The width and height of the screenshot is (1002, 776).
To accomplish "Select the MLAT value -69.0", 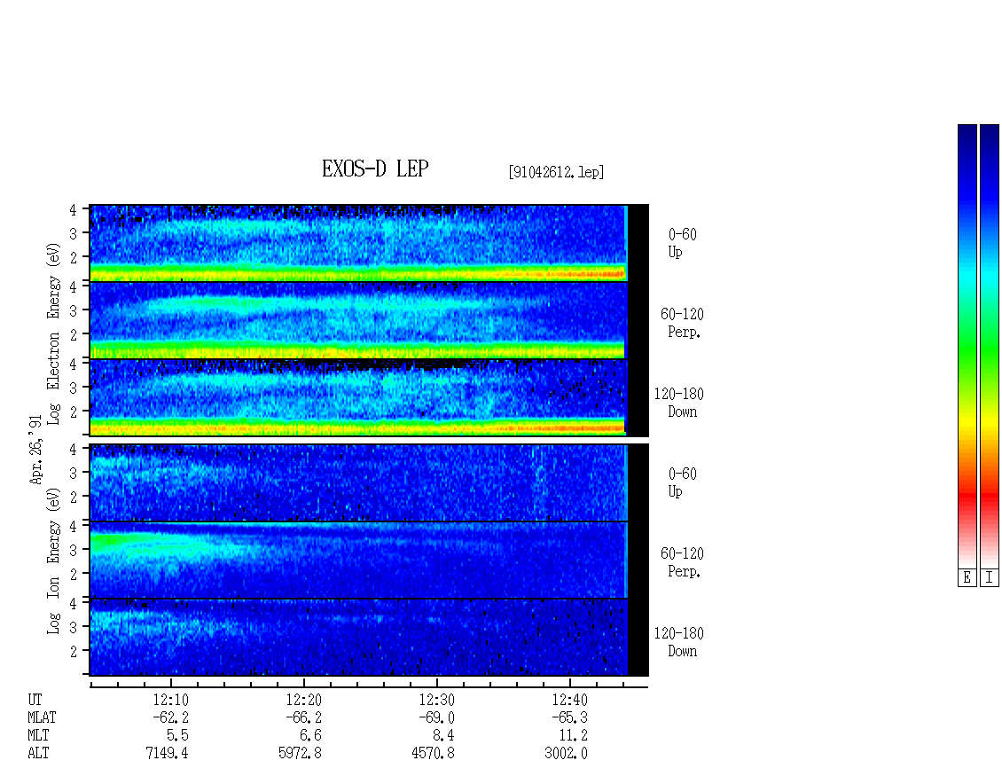I will pos(436,717).
